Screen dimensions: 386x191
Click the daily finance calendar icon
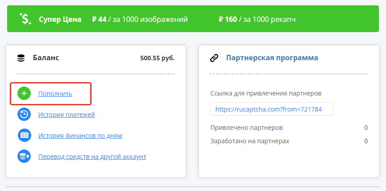24,136
